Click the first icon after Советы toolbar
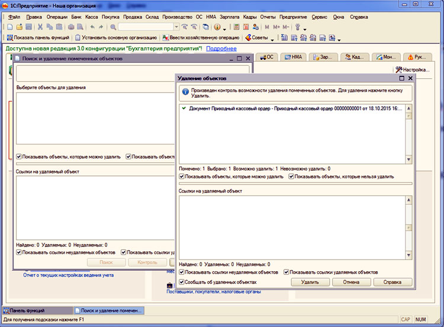 pos(284,38)
